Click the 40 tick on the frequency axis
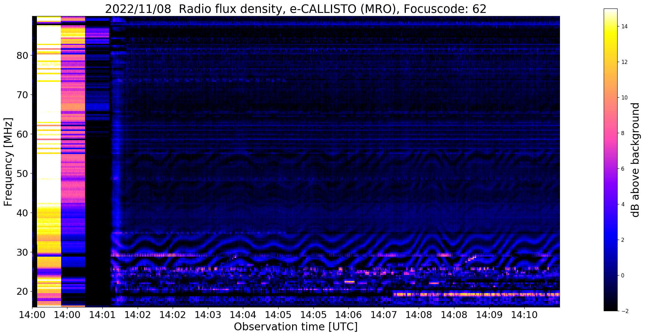 coord(22,213)
